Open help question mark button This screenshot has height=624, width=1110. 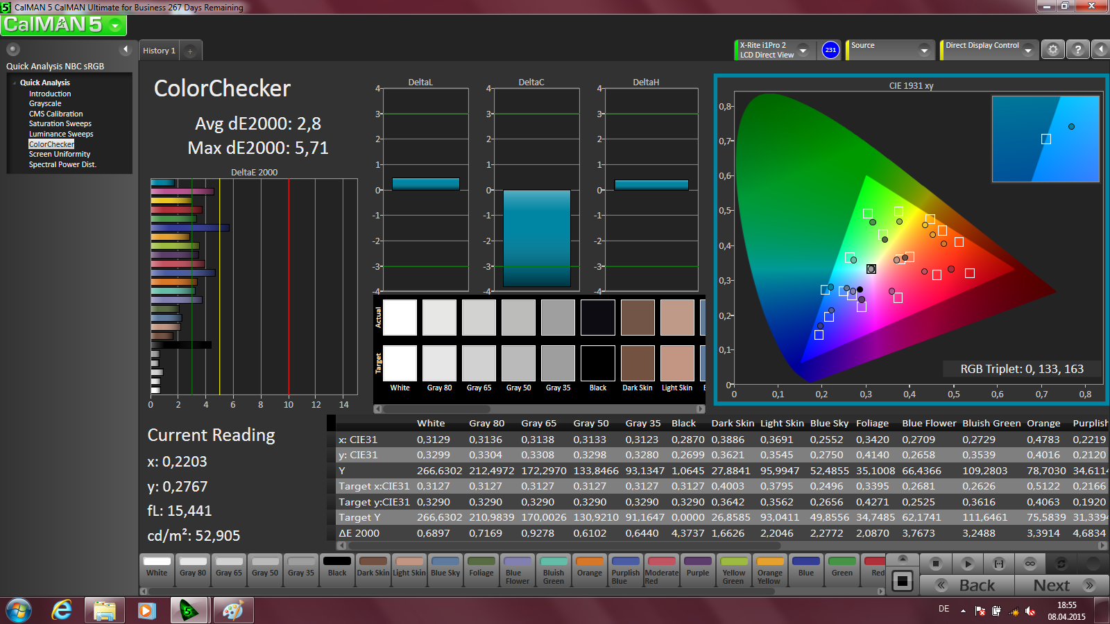(x=1077, y=50)
